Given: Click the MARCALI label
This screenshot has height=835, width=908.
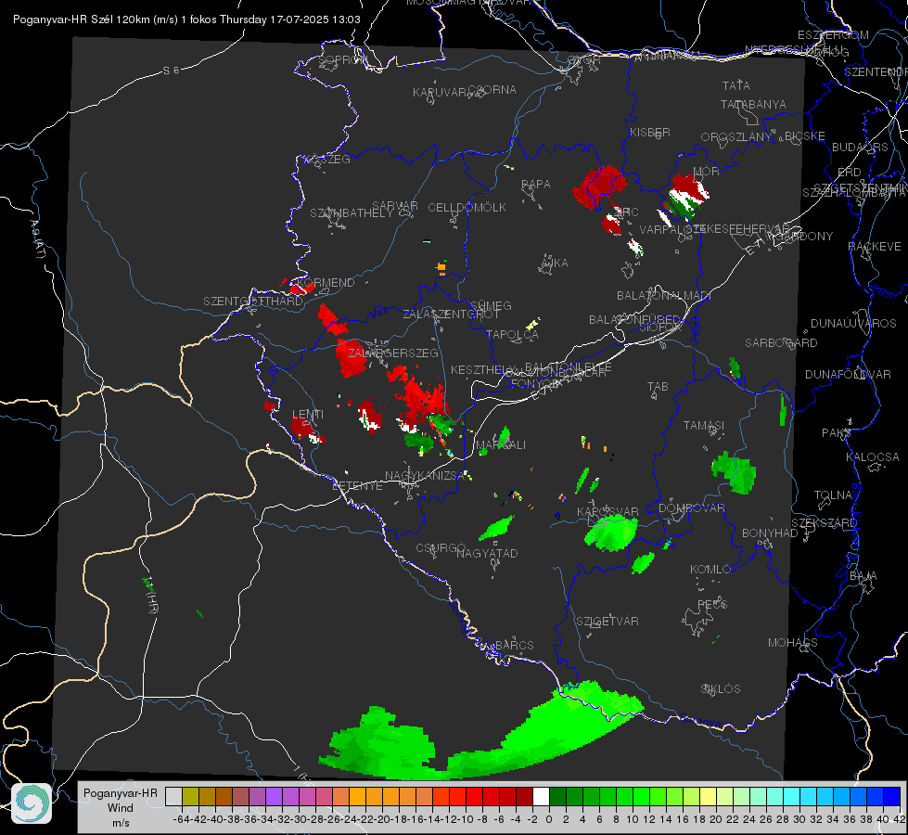Looking at the screenshot, I should click(x=501, y=445).
